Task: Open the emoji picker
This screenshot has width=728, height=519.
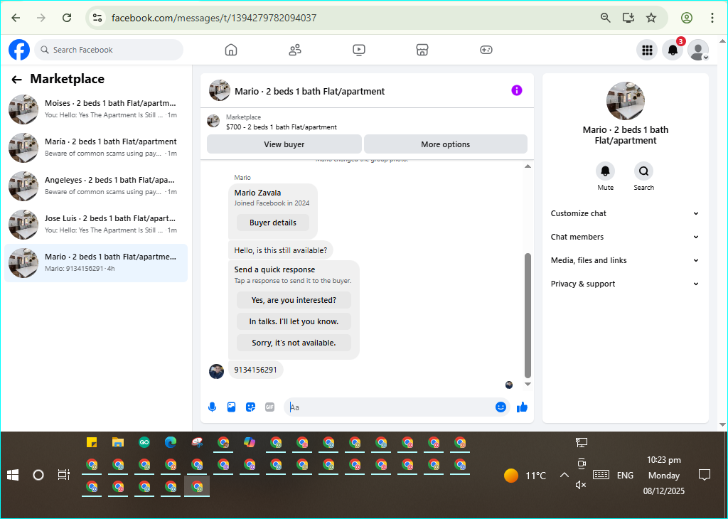Action: point(500,407)
